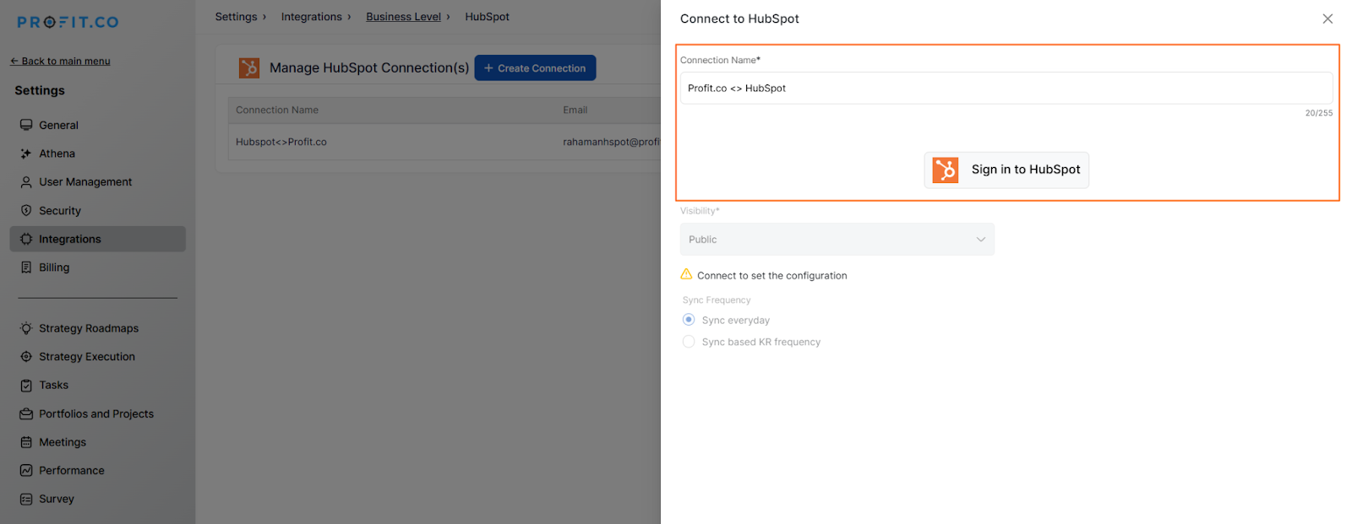Viewport: 1352px width, 524px height.
Task: Go to Tasks settings
Action: point(98,385)
